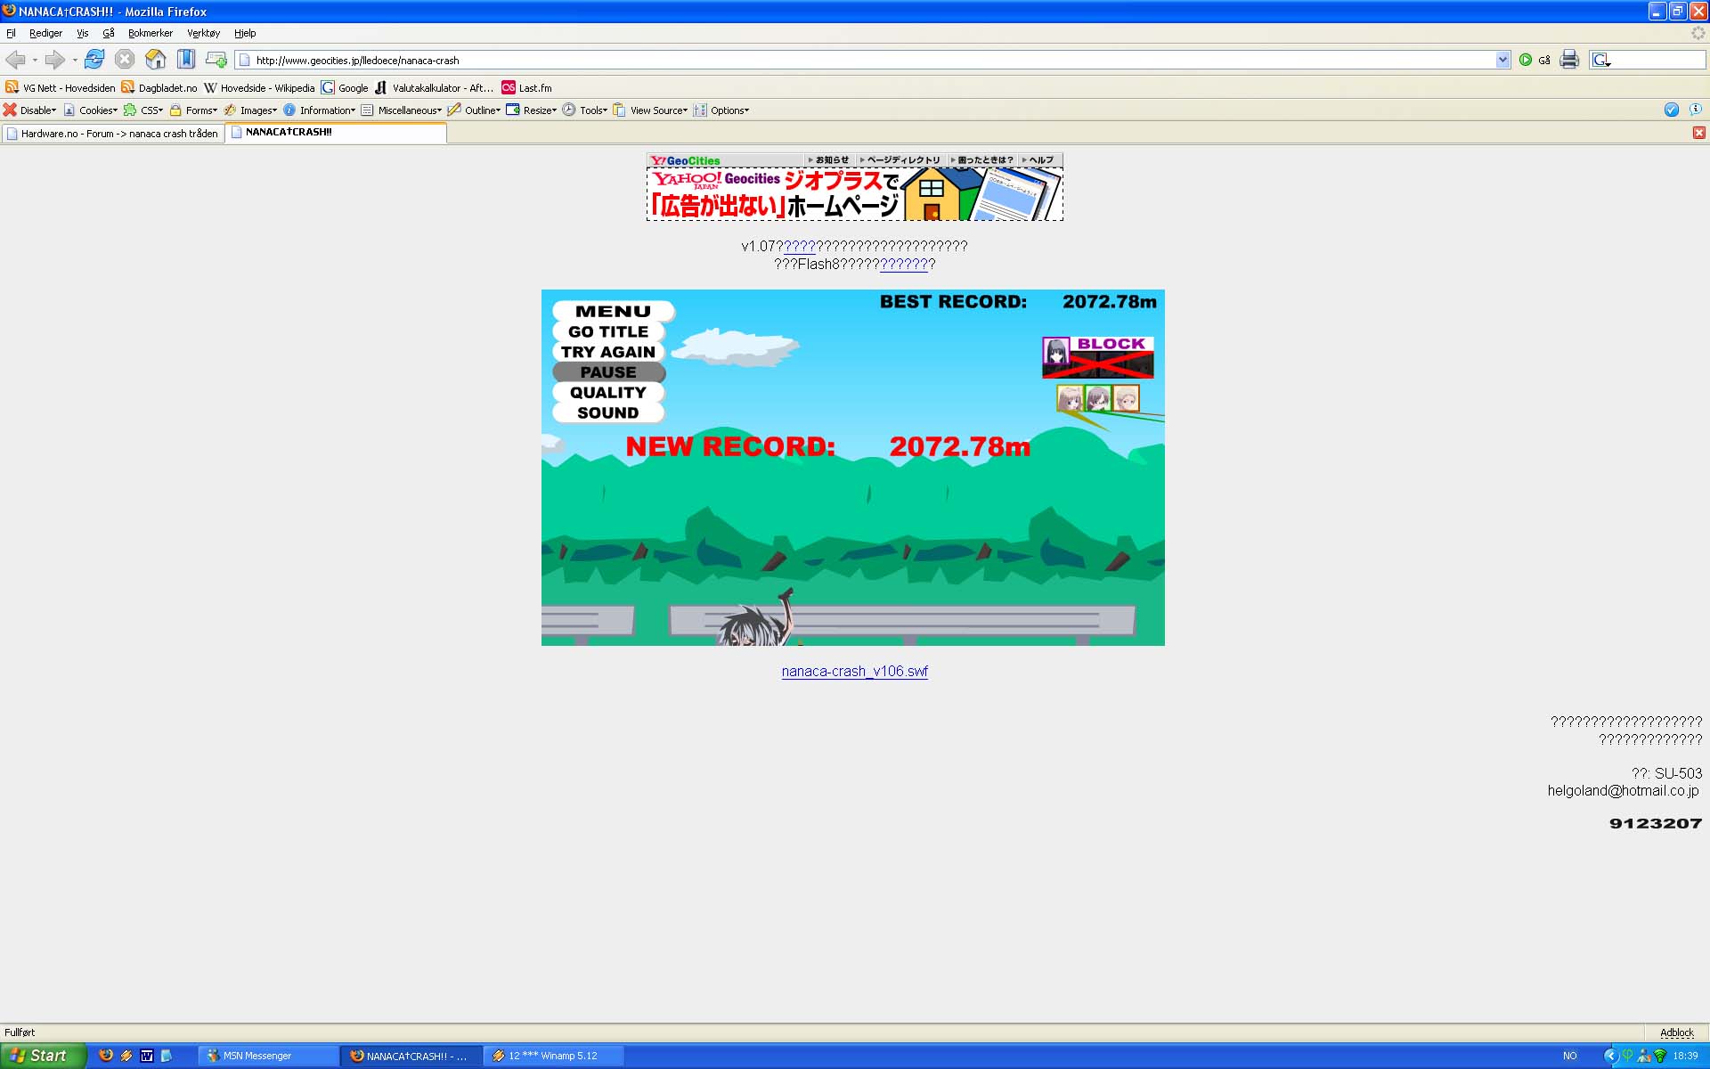Expand the Options developer toolbar menu
Viewport: 1710px width, 1069px height.
pyautogui.click(x=721, y=110)
